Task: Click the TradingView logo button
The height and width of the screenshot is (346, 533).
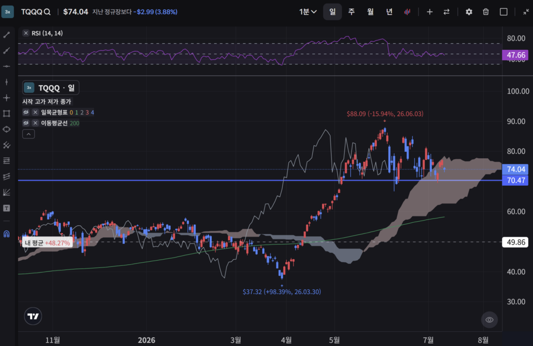Action: click(33, 316)
